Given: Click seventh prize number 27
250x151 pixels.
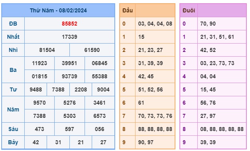Looking at the screenshot, I should click(x=103, y=142).
